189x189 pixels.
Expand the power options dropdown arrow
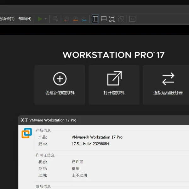(46, 19)
